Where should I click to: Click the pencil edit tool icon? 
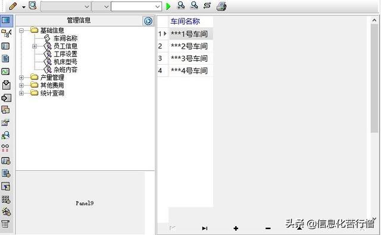coord(13,6)
